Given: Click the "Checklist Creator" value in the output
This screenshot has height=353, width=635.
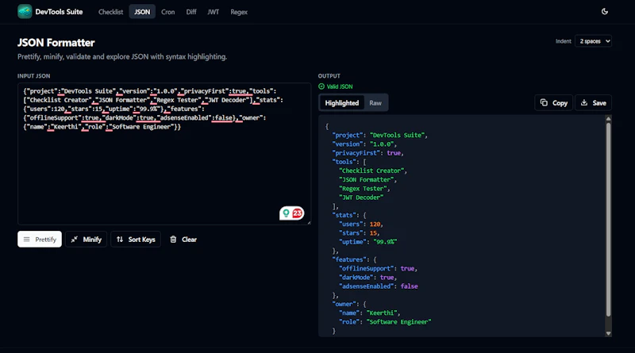Looking at the screenshot, I should [x=371, y=171].
